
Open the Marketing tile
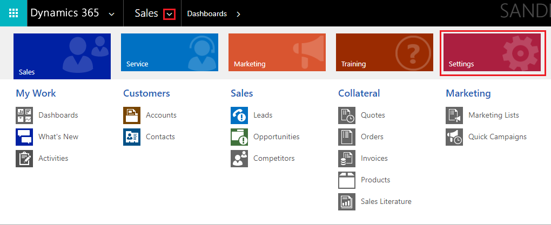(x=277, y=53)
